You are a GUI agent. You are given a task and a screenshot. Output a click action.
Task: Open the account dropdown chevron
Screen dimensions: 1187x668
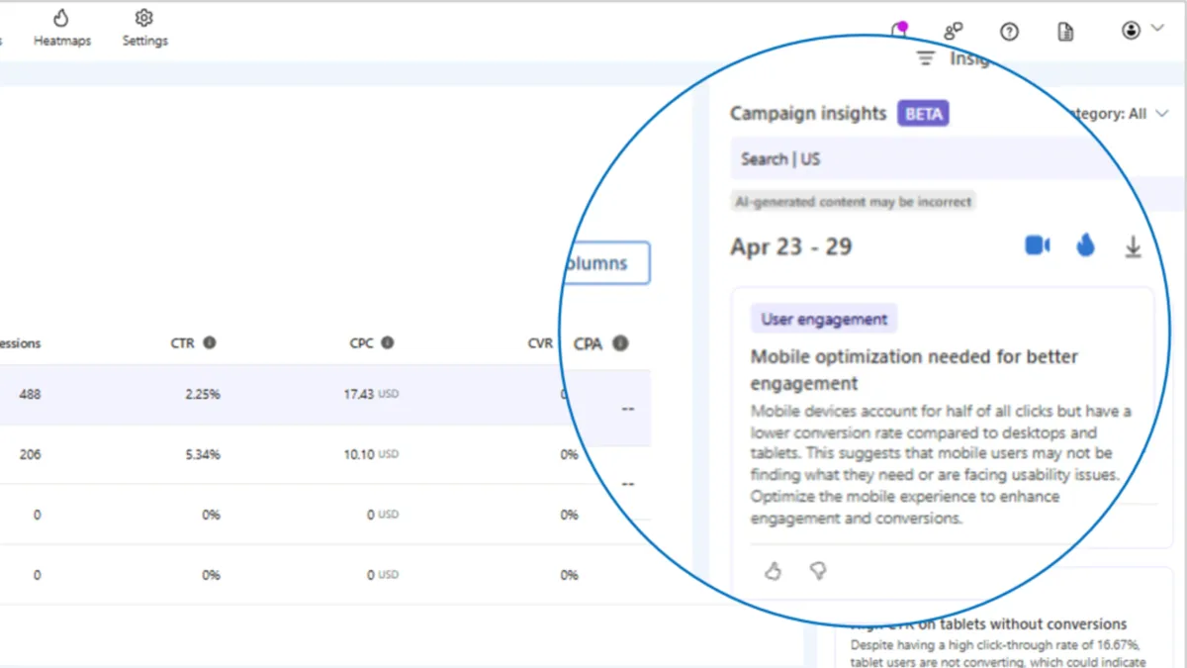point(1155,31)
